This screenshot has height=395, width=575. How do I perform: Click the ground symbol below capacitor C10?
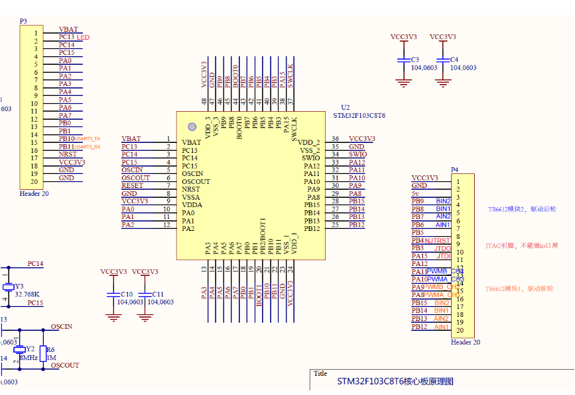113,318
